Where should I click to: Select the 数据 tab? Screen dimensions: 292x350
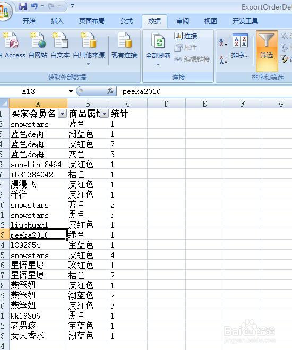(x=154, y=21)
